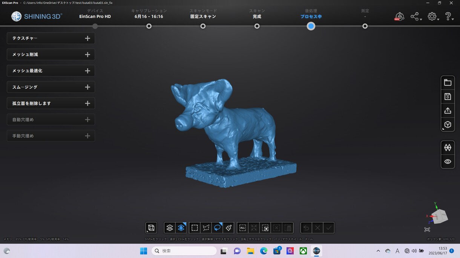Click the メモリ/CPU/GPU usage status text
Viewport: 460px width, 258px height.
(36, 239)
